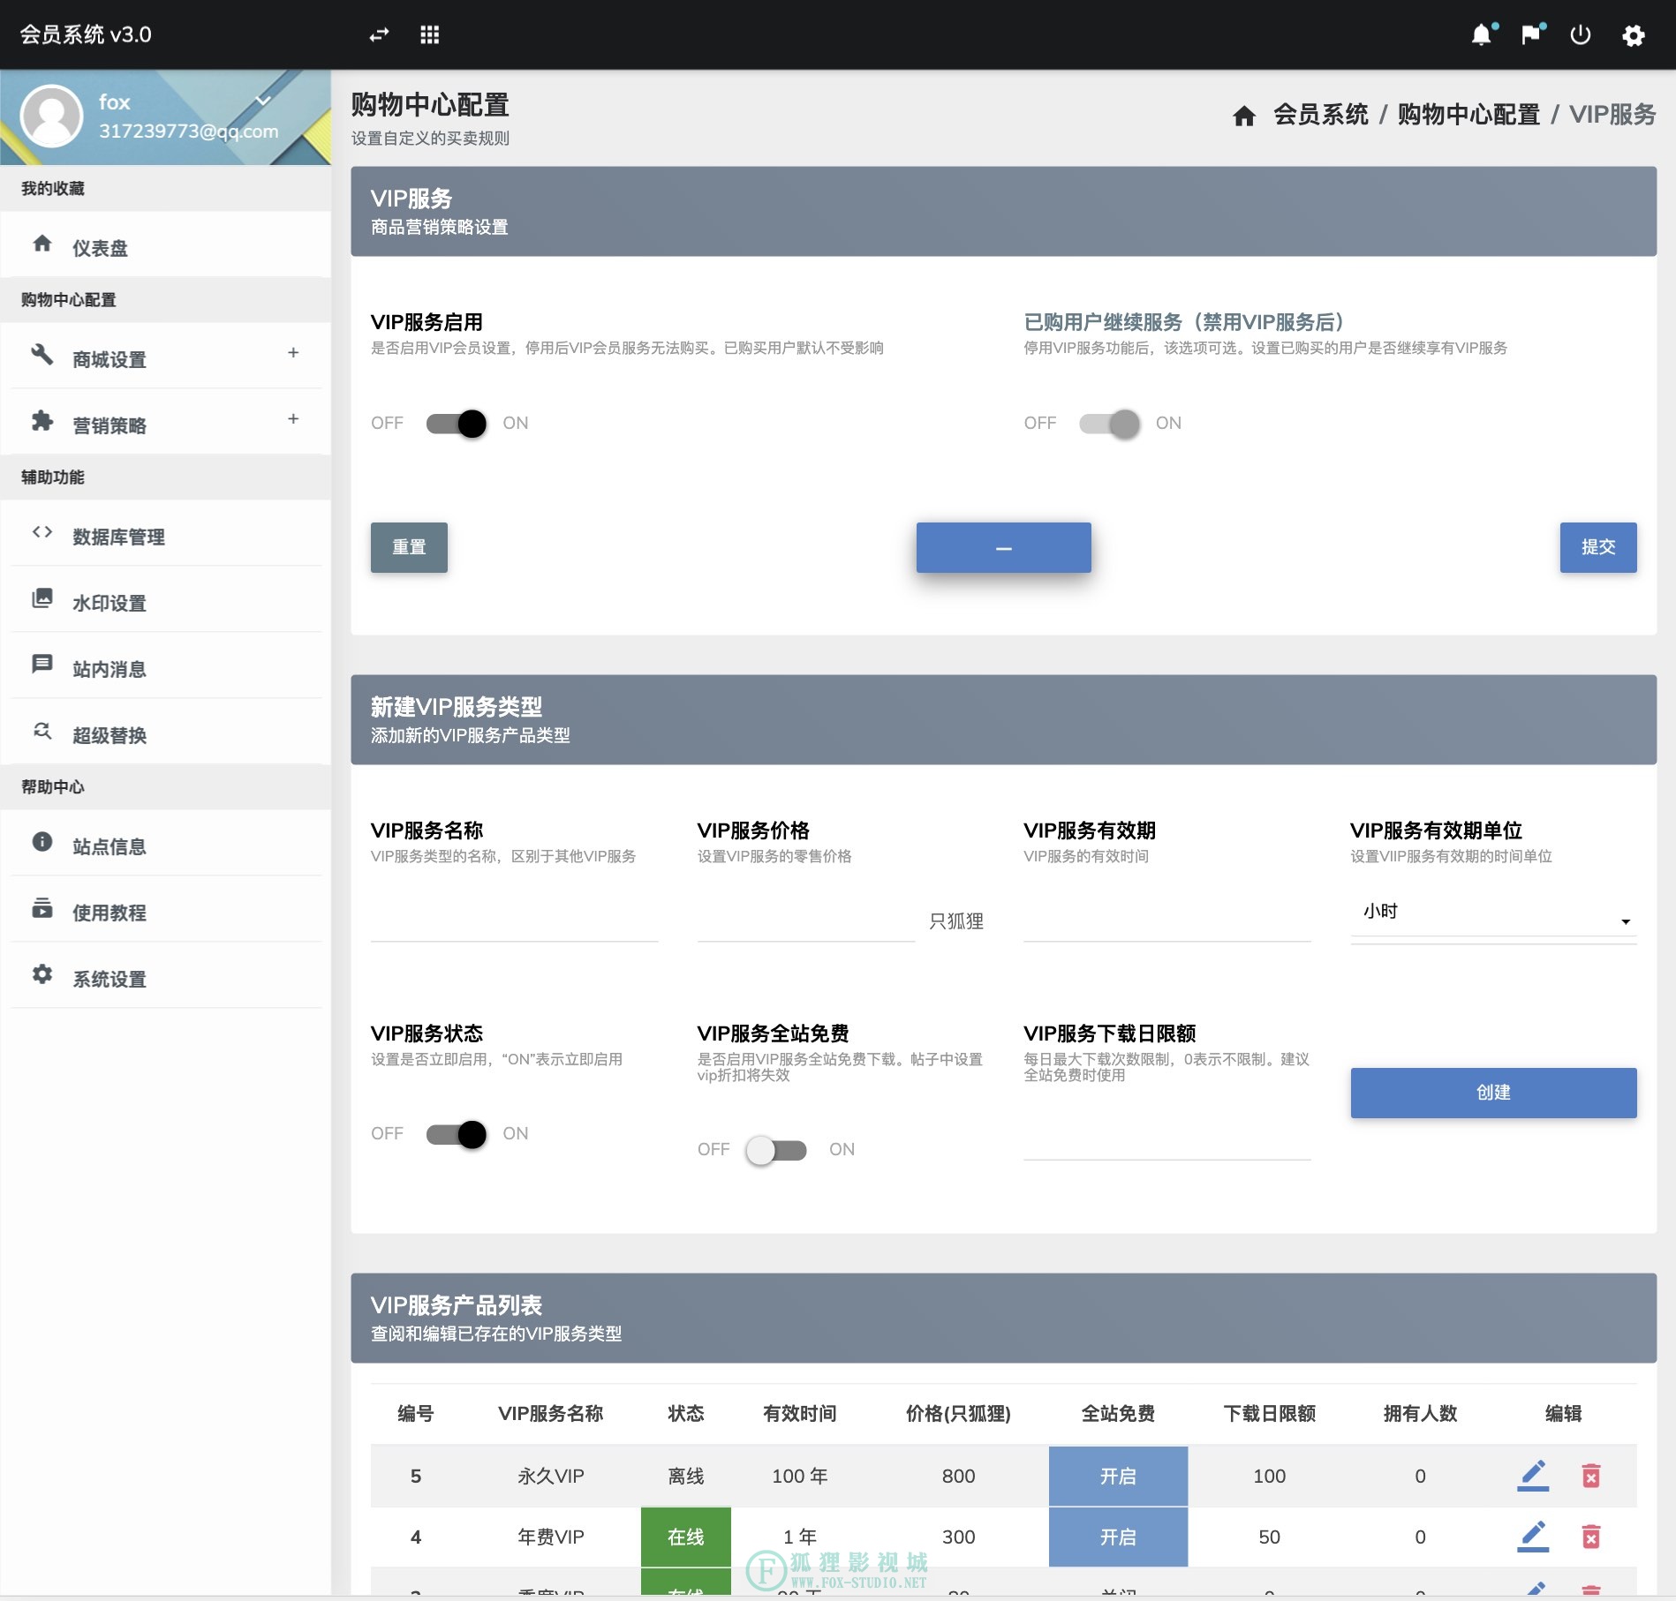Open the fox user profile chevron
This screenshot has height=1601, width=1676.
tap(262, 101)
